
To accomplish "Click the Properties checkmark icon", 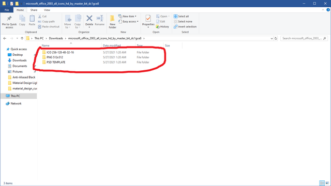I will coord(148,19).
